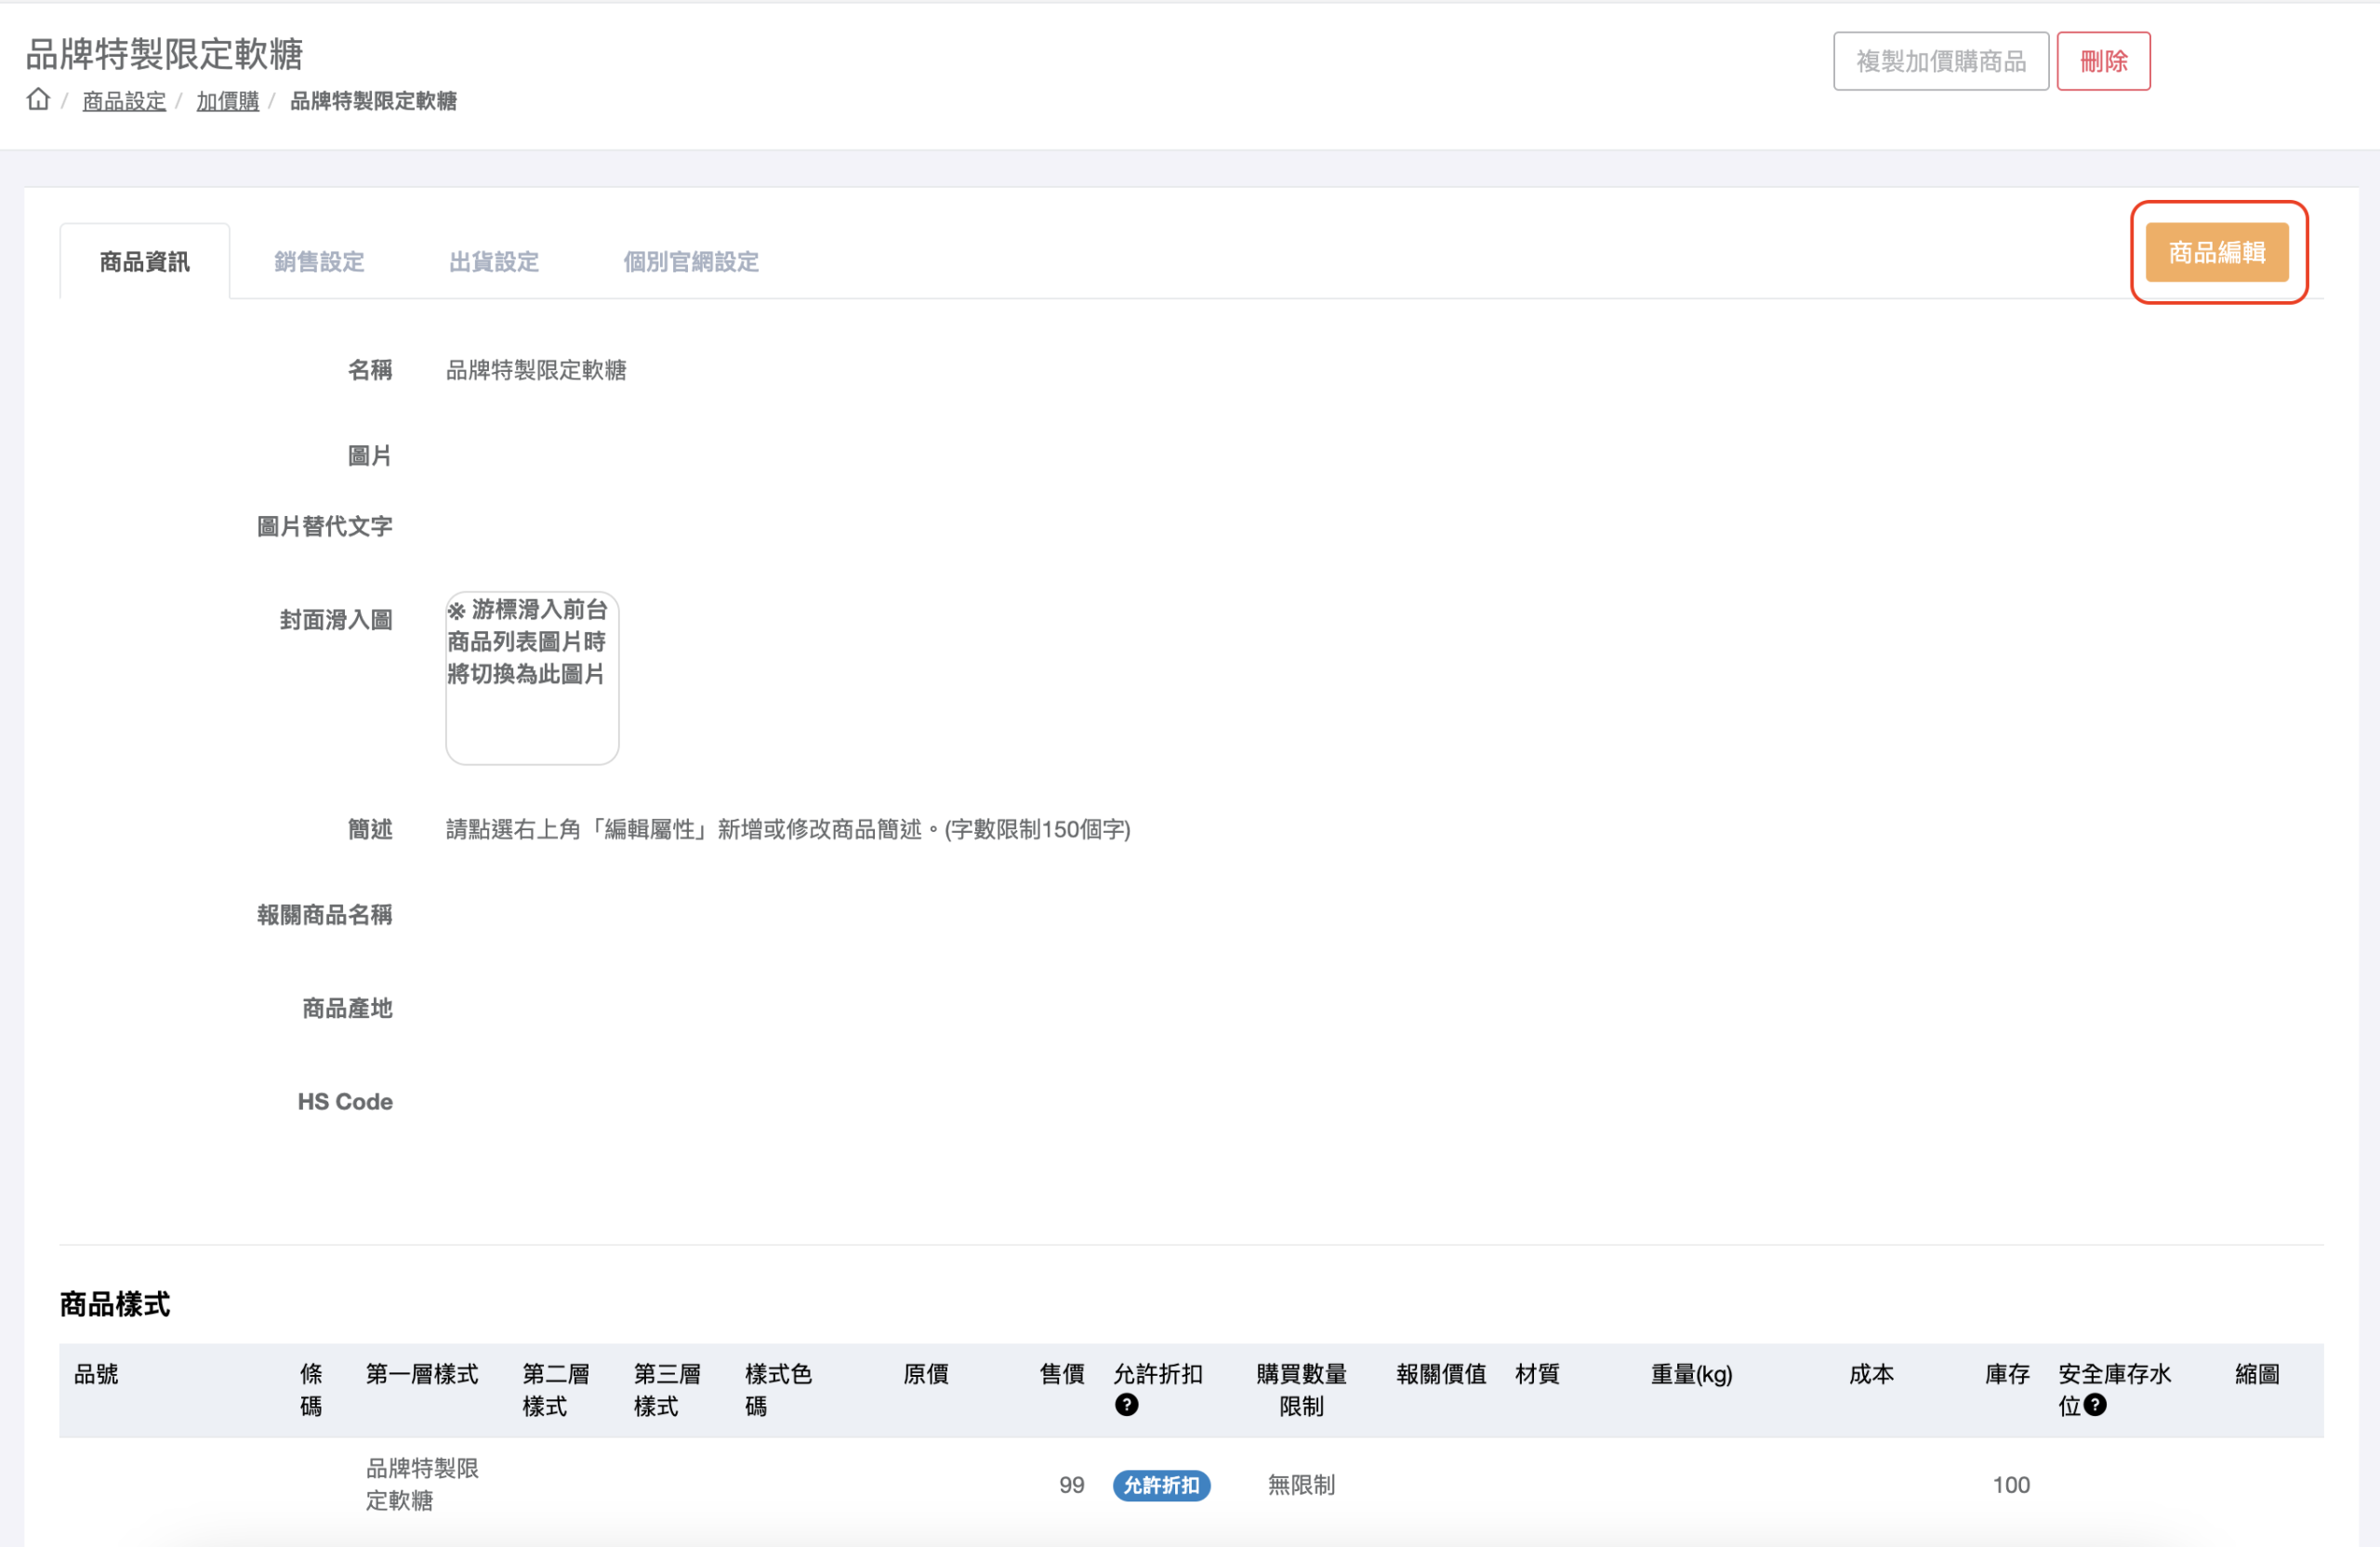The image size is (2380, 1547).
Task: Click stock value 100 in table
Action: [2010, 1485]
